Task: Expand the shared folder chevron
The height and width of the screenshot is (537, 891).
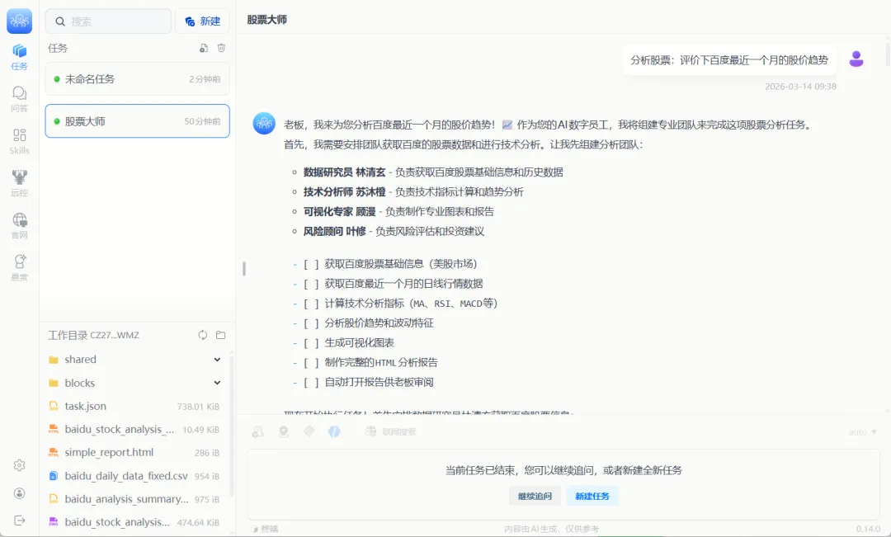Action: (x=217, y=360)
